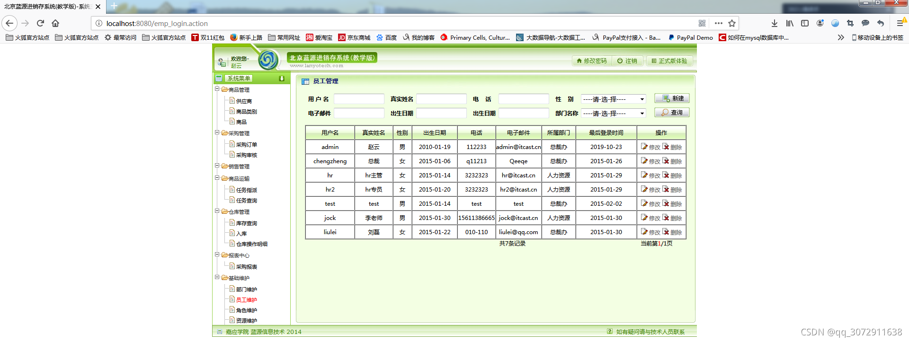The image size is (909, 342).
Task: Click the delete icon for liulei row
Action: click(x=666, y=232)
